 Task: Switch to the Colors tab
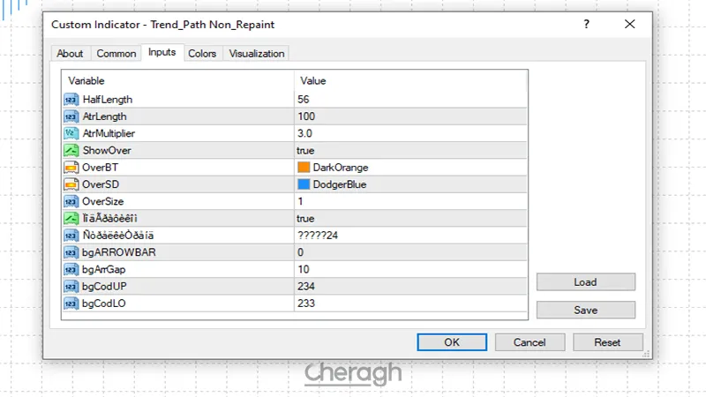click(x=202, y=54)
